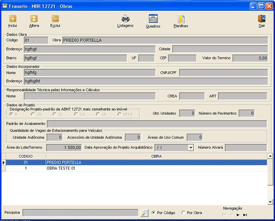
Task: Click Acessório de Unidade Autônoma field
Action: click(x=133, y=137)
